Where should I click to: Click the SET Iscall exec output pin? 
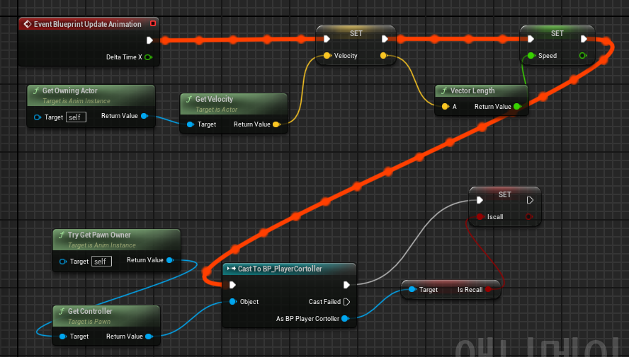point(530,200)
